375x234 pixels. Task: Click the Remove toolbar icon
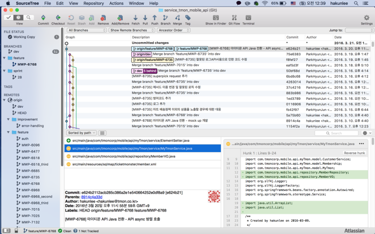point(103,18)
